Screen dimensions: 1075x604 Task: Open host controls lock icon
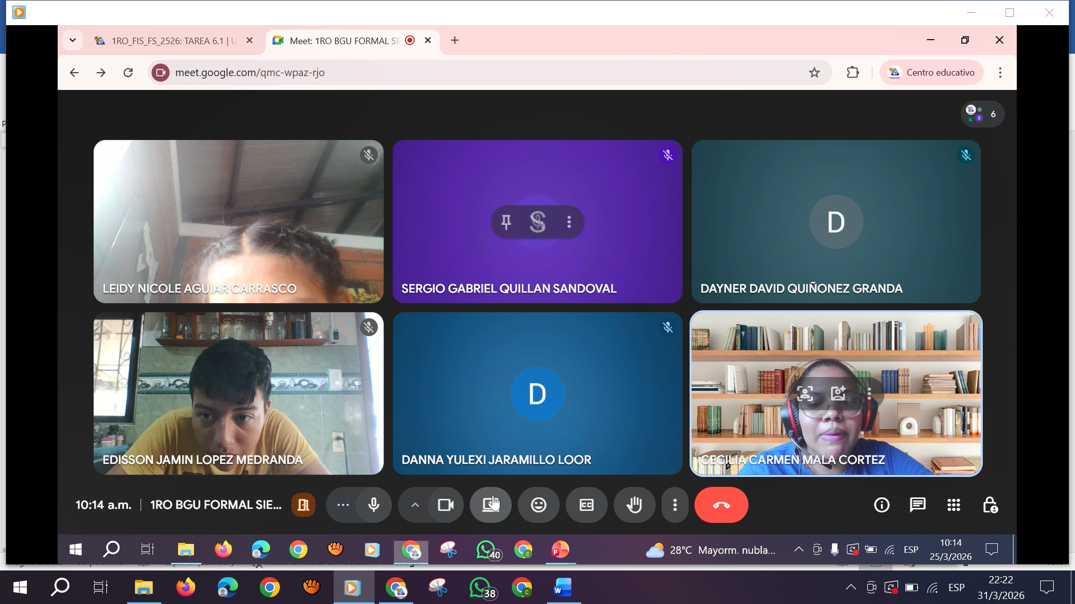[x=990, y=505]
